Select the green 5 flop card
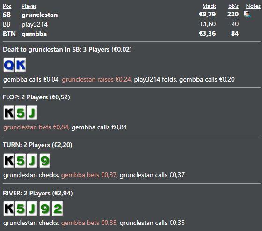Viewport: 262px width, 231px height. tap(21, 112)
